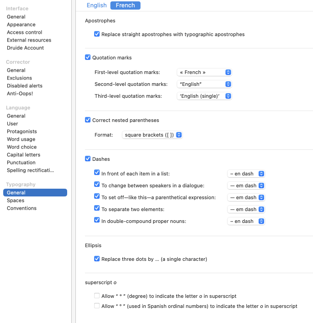Open Spaces under Typography in sidebar
The height and width of the screenshot is (323, 313).
(x=16, y=201)
